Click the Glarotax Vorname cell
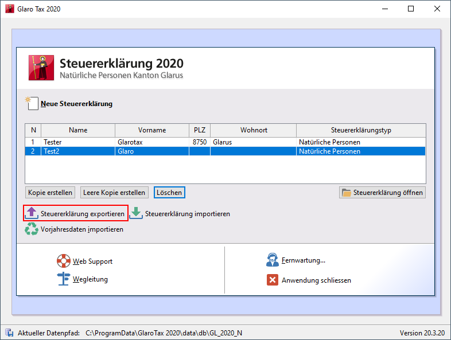Screen dimensions: 451x340 coord(152,142)
